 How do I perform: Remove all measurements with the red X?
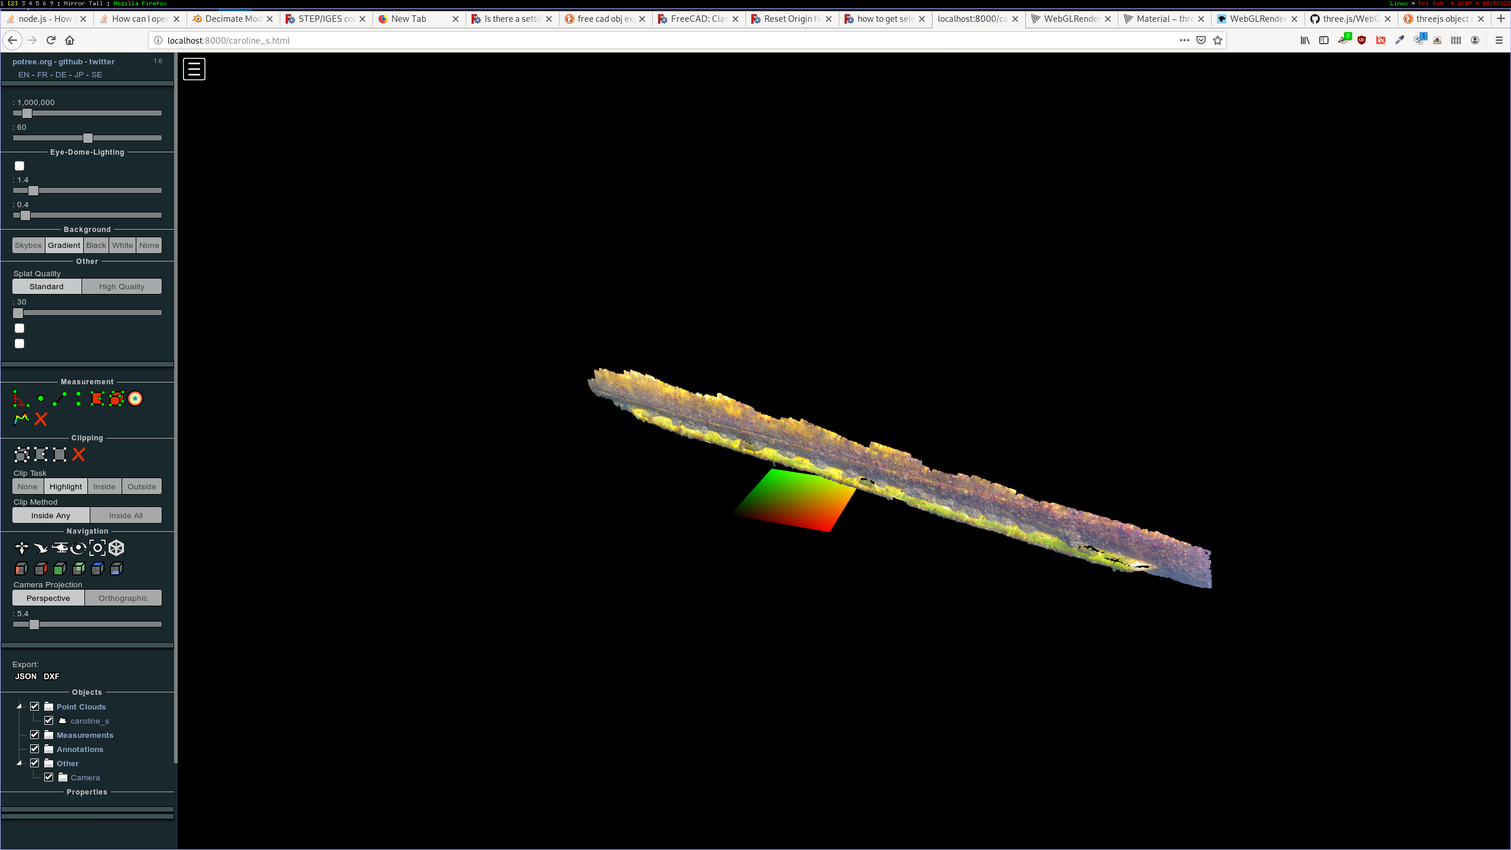40,419
